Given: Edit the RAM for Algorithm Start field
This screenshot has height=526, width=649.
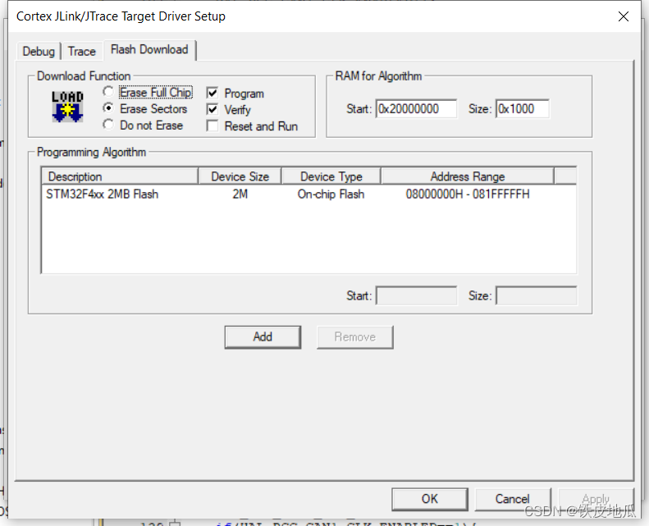Looking at the screenshot, I should [x=416, y=109].
